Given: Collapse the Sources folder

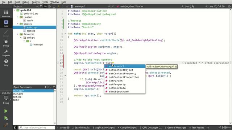Looking at the screenshot, I should click(x=18, y=24).
